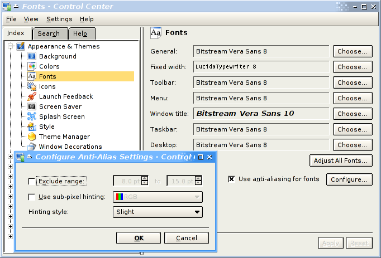381x258 pixels.
Task: Click the Background icon in tree
Action: pyautogui.click(x=32, y=56)
